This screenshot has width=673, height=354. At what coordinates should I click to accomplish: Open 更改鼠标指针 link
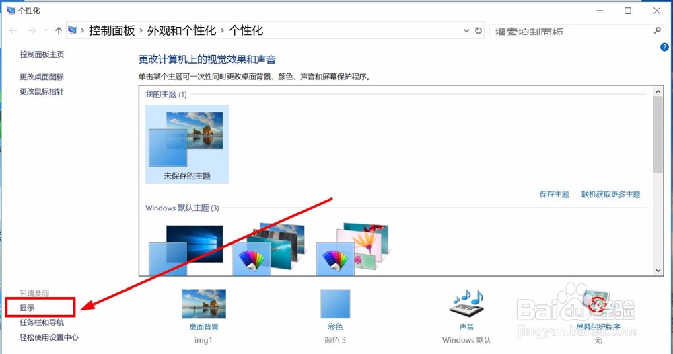pos(42,92)
